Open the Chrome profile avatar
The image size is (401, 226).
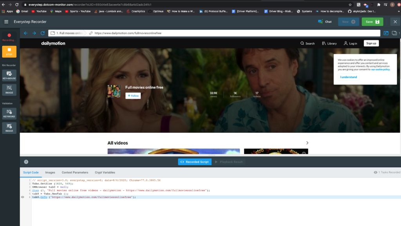tap(392, 5)
